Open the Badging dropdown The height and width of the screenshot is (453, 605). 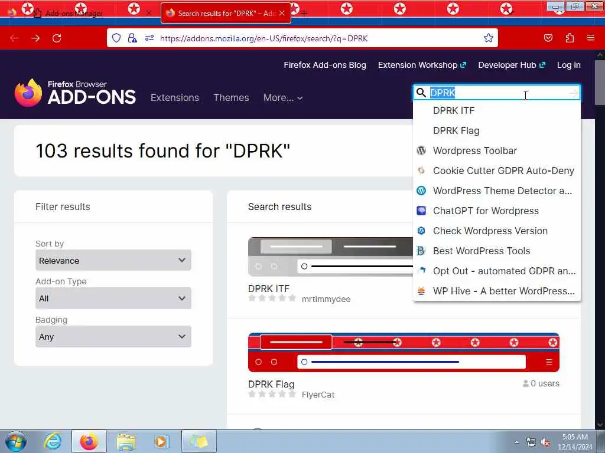tap(113, 336)
